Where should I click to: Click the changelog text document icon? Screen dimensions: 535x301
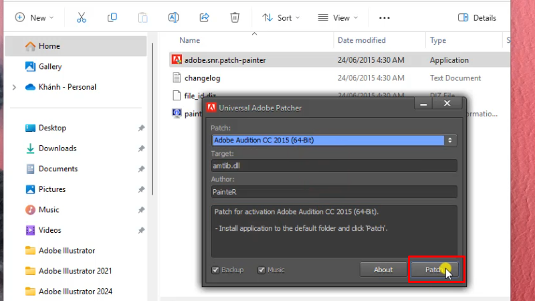tap(177, 78)
